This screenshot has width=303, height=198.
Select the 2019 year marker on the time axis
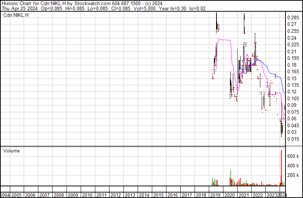click(215, 195)
